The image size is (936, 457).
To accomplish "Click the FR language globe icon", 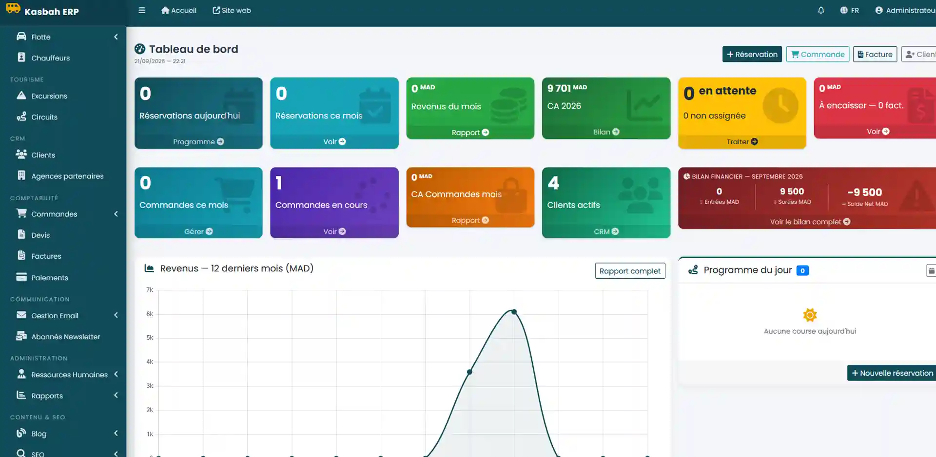I will [844, 10].
